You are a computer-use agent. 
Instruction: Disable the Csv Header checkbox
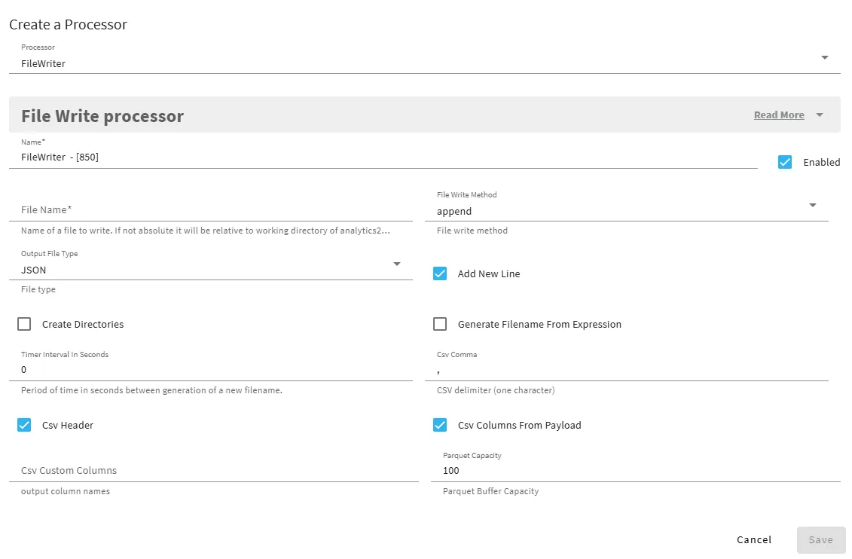(24, 426)
